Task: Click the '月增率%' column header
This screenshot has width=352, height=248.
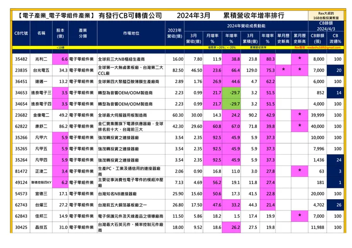Action: pyautogui.click(x=212, y=38)
